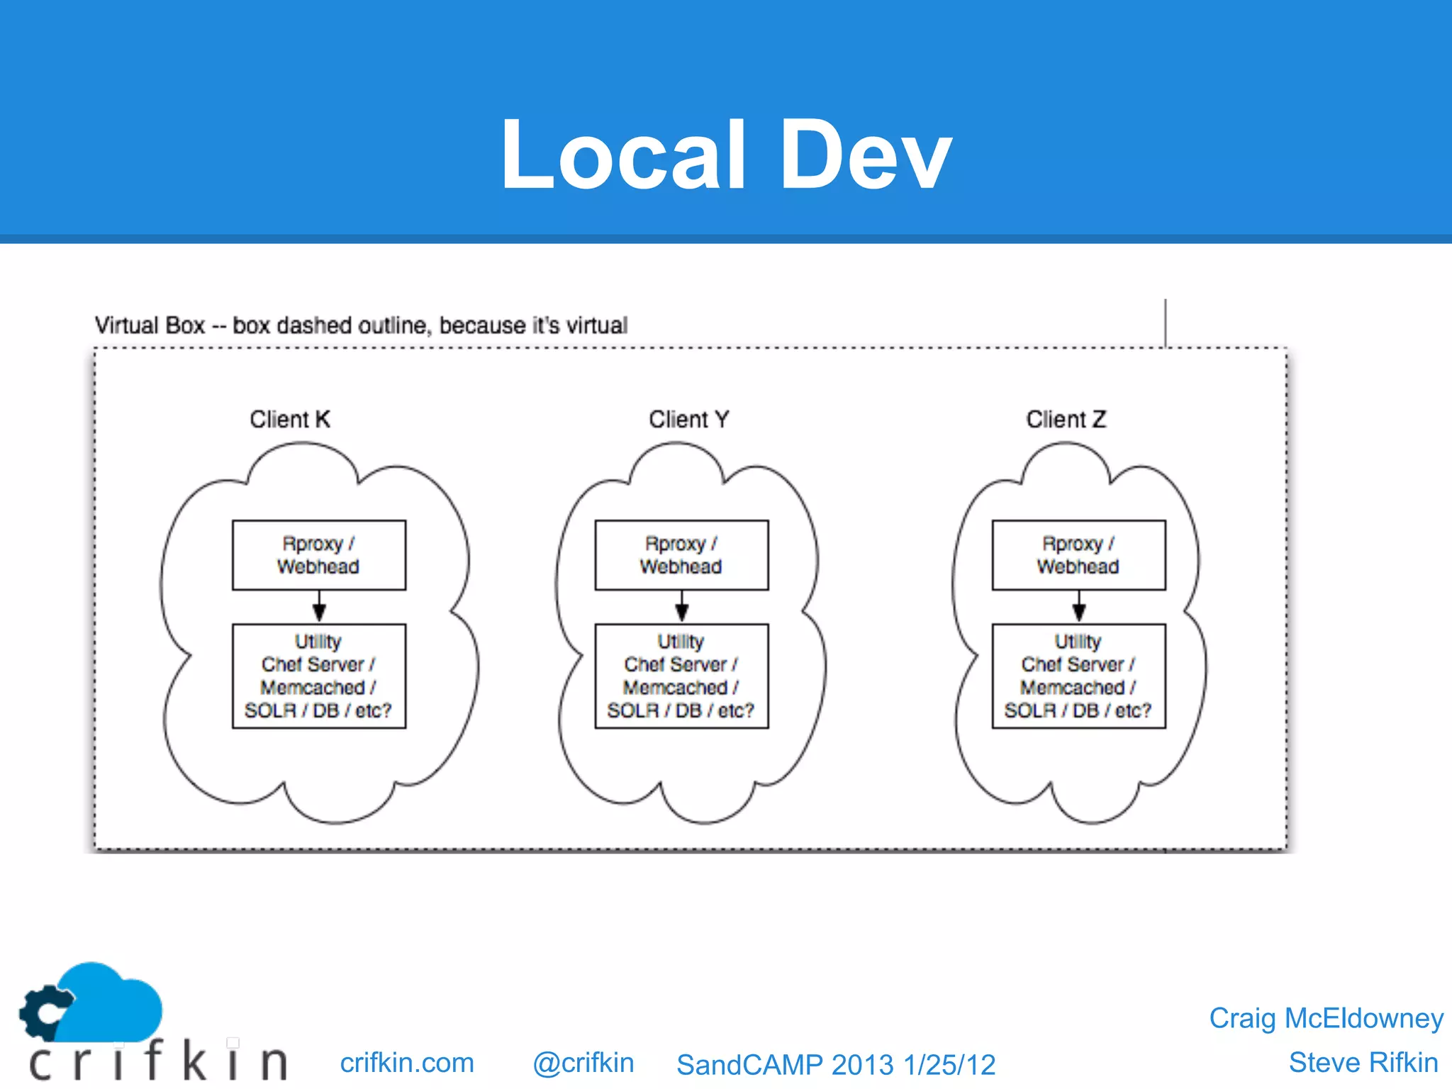Click the crifkin cloud gear logo
This screenshot has height=1089, width=1452.
[92, 1003]
